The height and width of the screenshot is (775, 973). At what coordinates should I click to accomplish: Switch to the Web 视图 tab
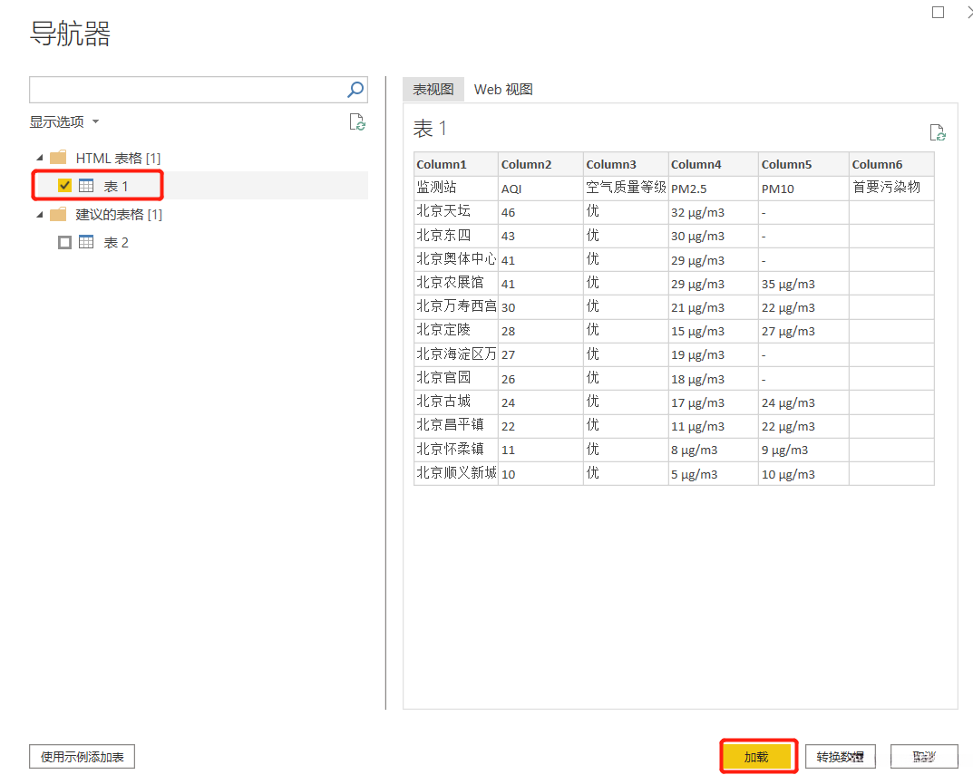(x=503, y=90)
